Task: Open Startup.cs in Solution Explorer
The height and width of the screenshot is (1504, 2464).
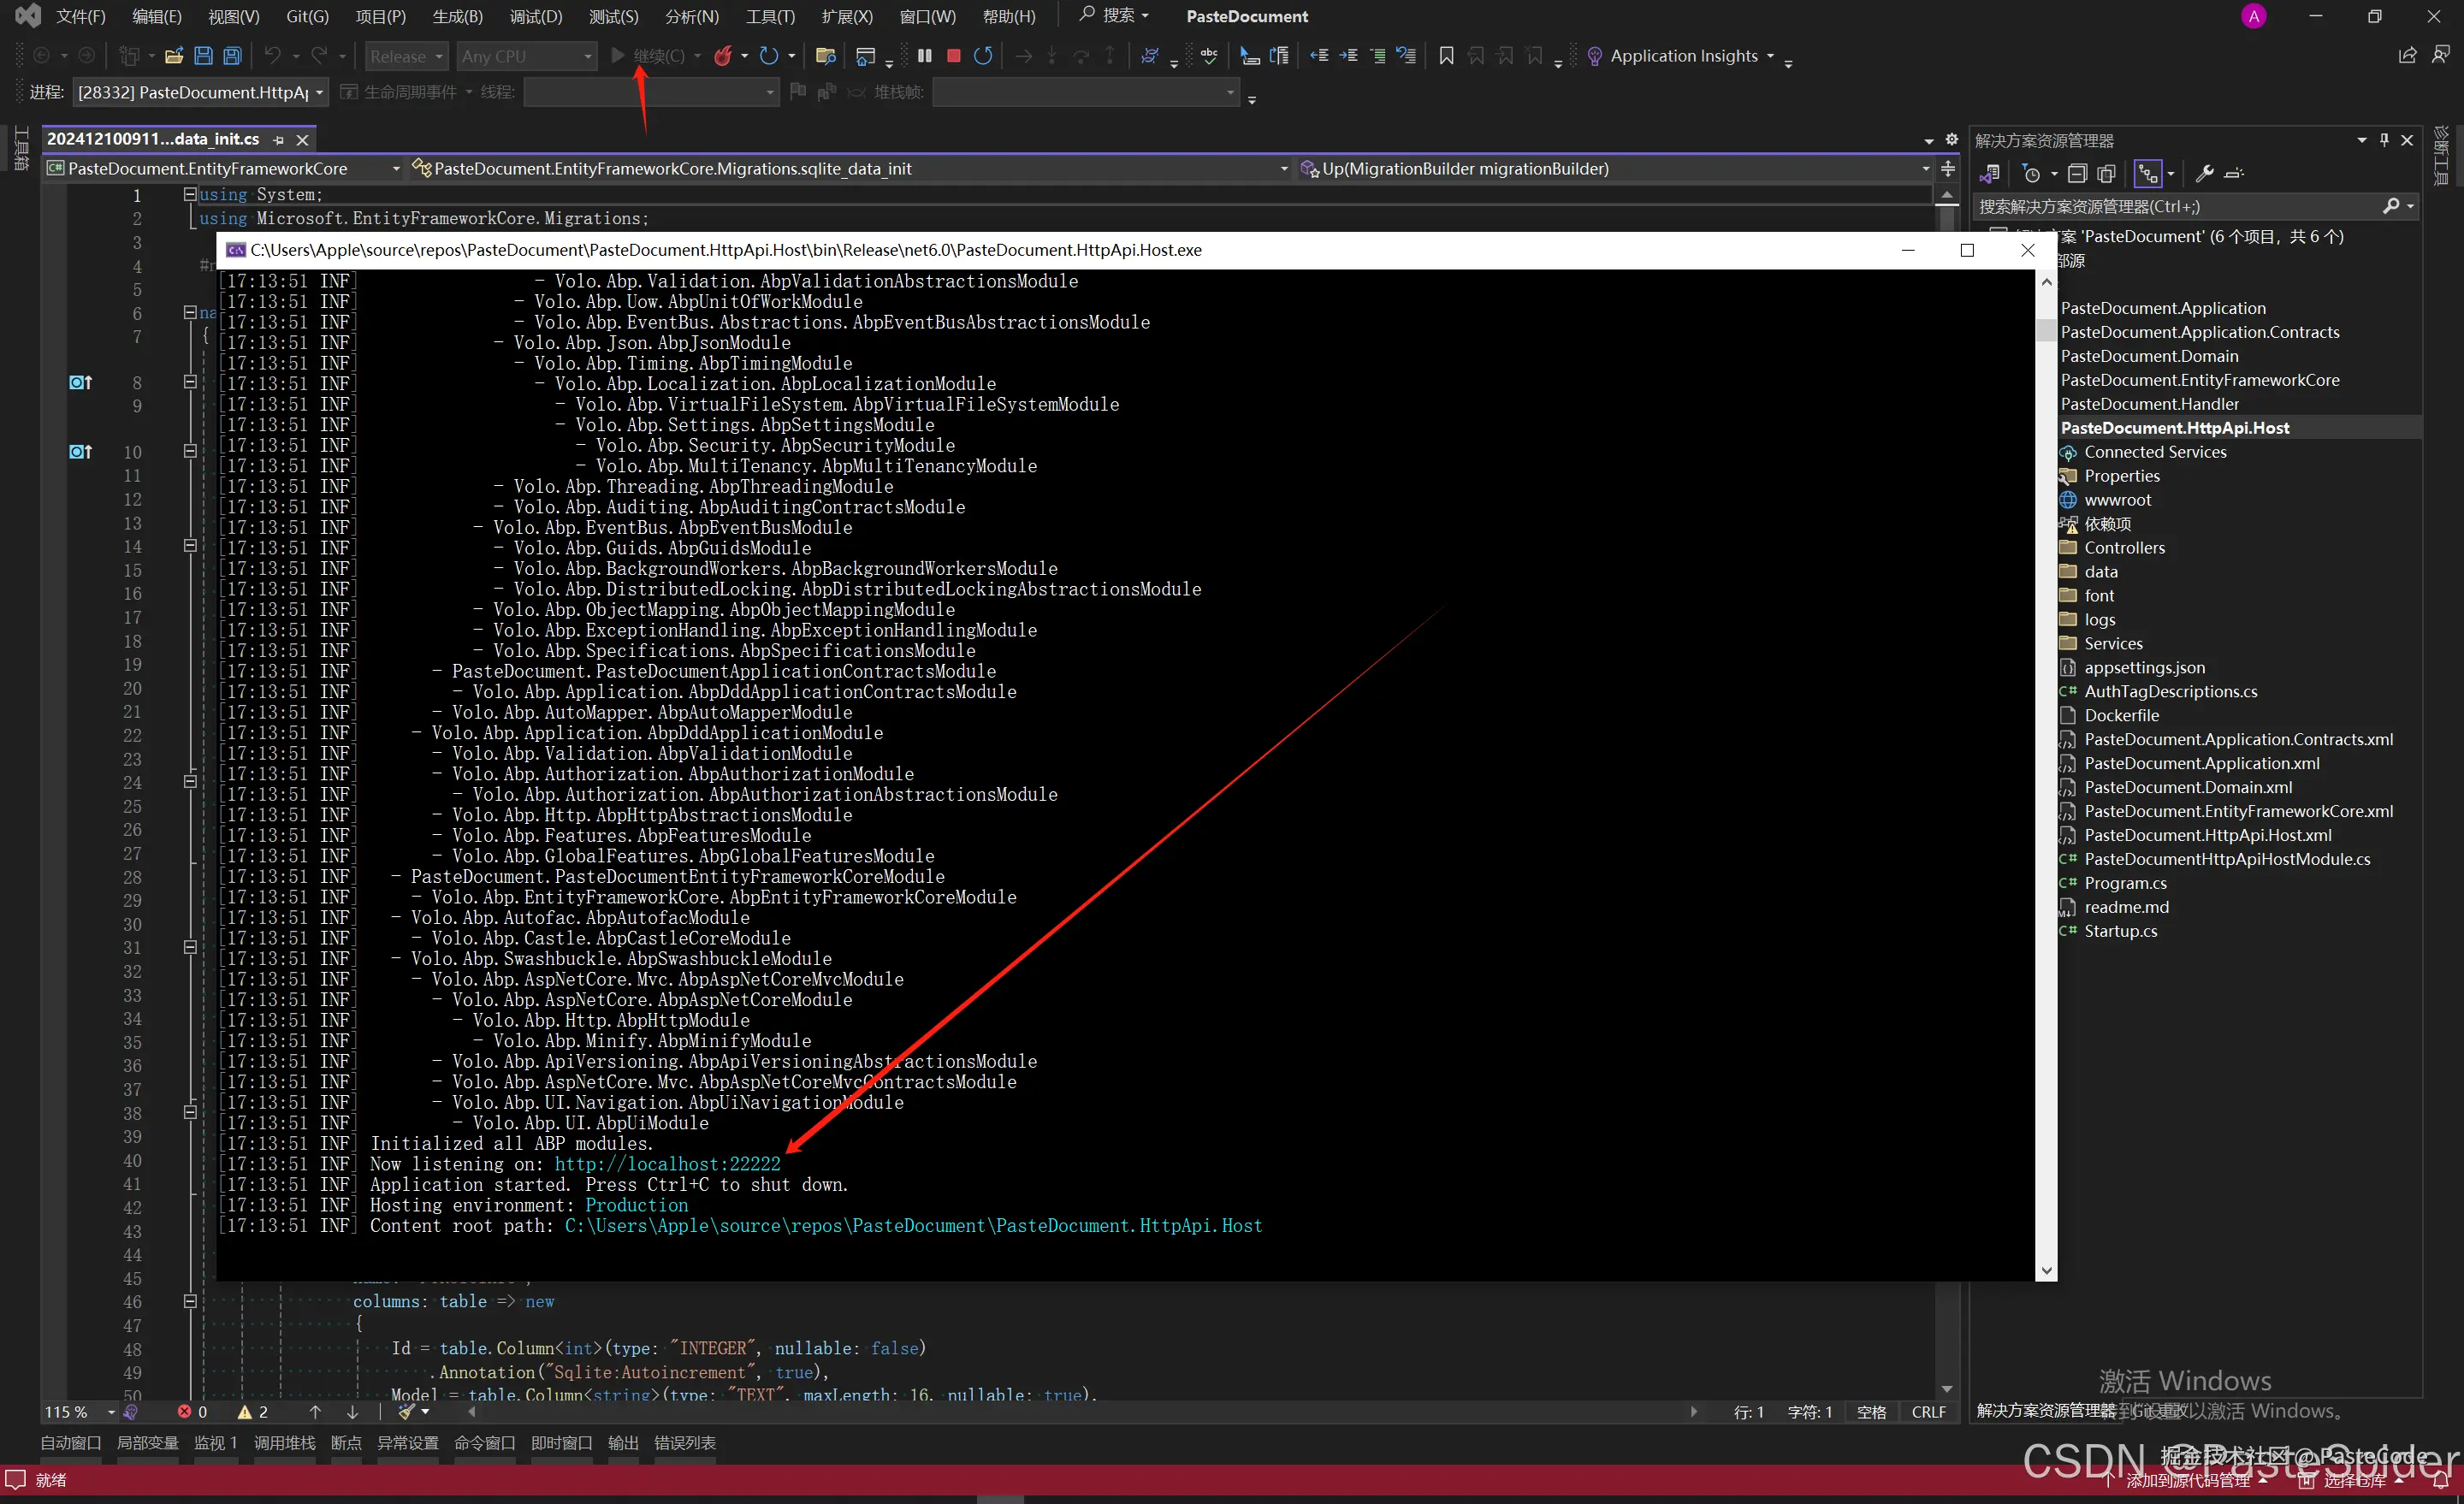Action: pos(2120,931)
